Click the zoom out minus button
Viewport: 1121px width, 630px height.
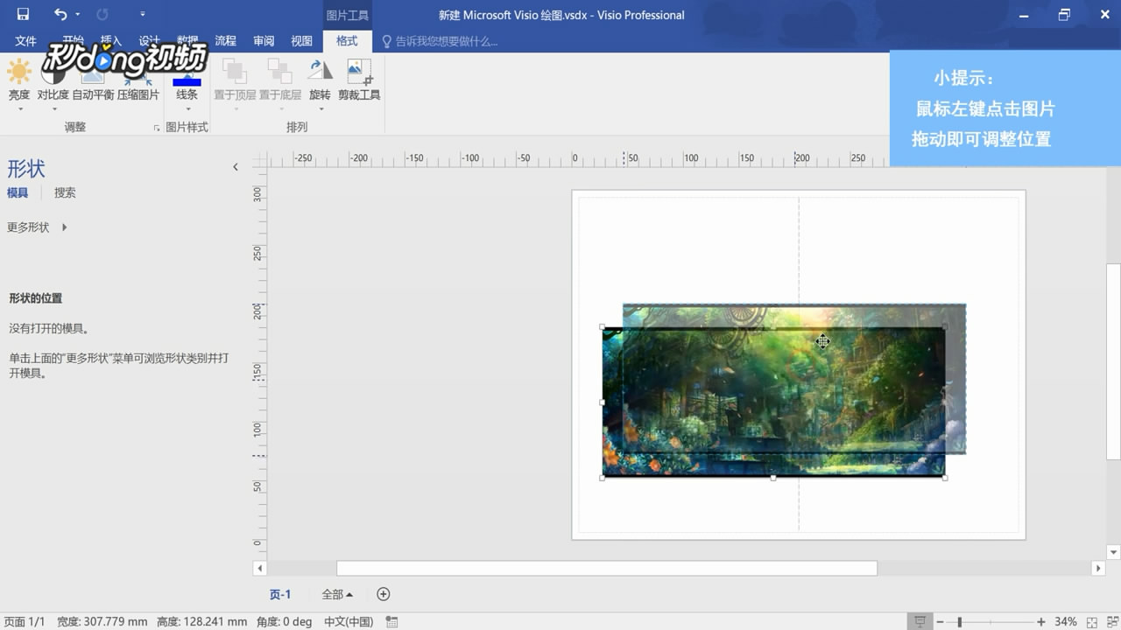(x=941, y=622)
